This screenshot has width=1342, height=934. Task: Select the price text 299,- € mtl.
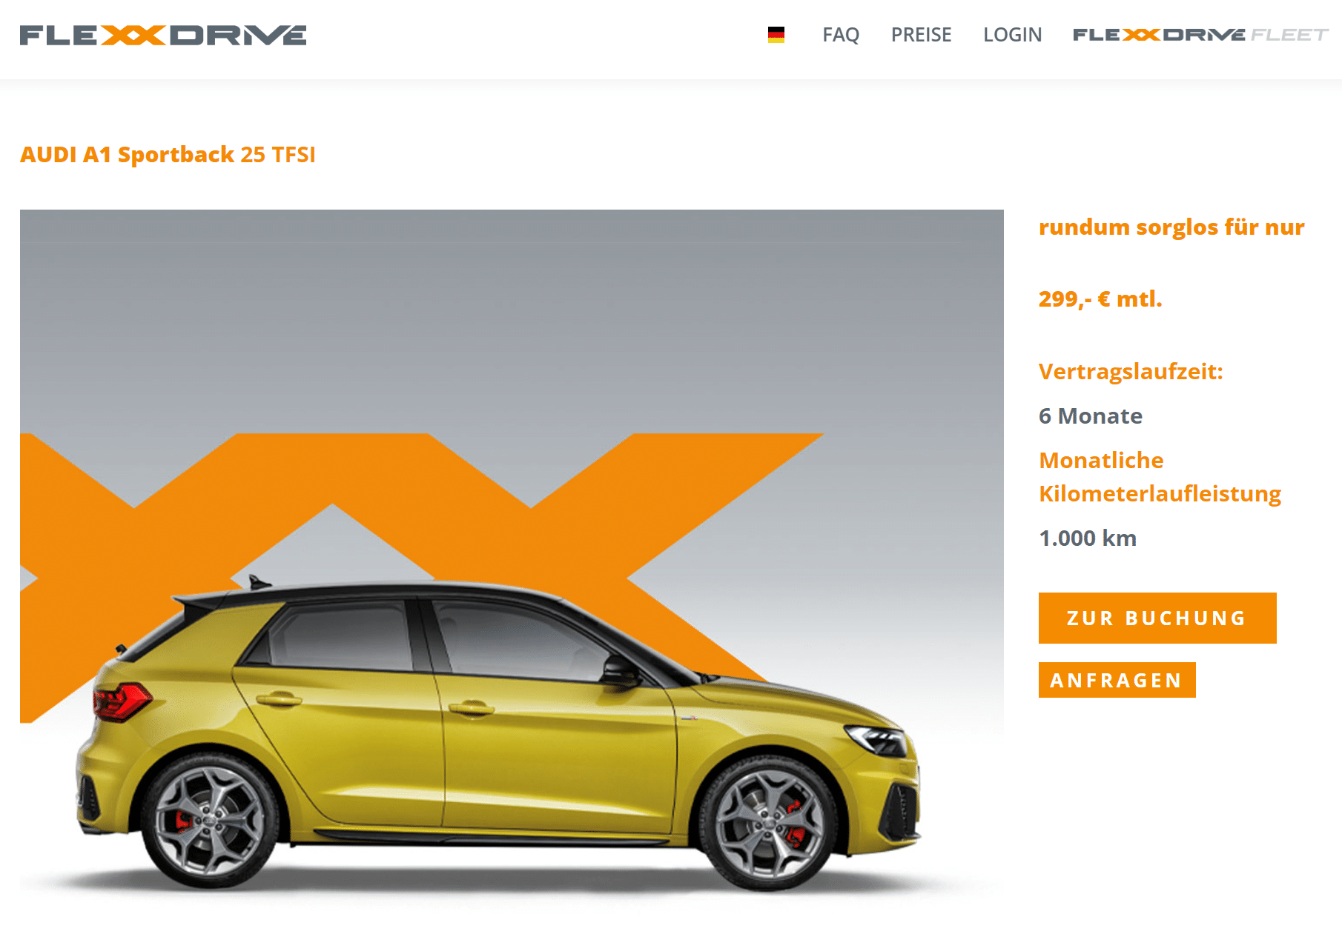click(1100, 298)
